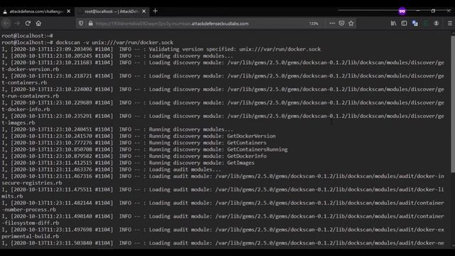455x256 pixels.
Task: Click the 'Validating version specified' log line
Action: [x=161, y=49]
